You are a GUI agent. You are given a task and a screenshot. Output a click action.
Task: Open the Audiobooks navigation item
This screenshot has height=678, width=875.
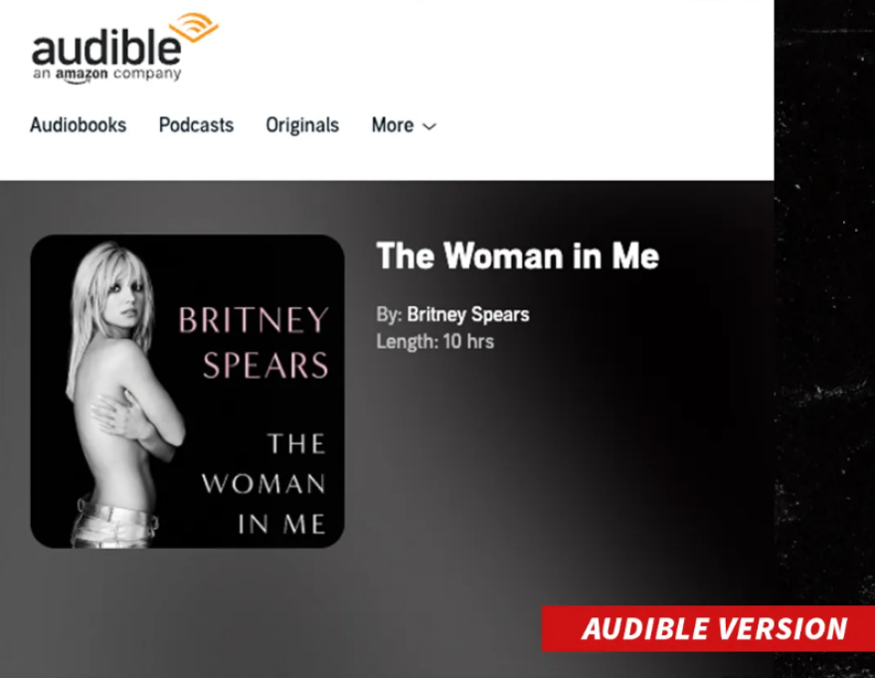(x=79, y=125)
